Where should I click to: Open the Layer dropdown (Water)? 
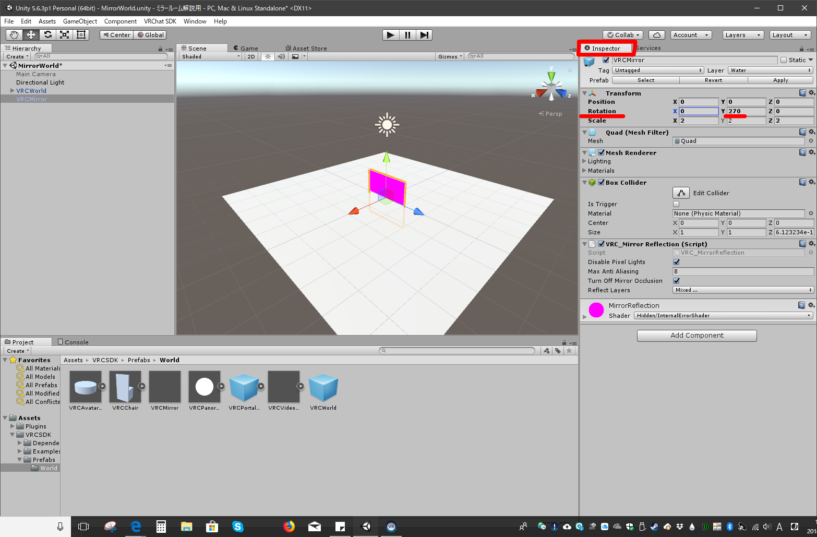(x=771, y=70)
